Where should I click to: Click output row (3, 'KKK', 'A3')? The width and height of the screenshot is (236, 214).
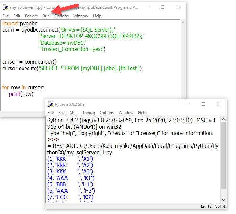tap(70, 172)
